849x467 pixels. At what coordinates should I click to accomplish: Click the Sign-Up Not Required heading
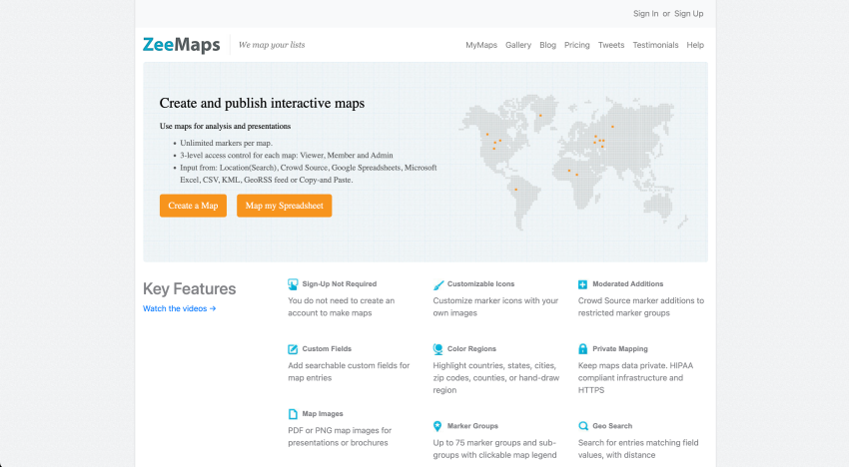coord(339,284)
